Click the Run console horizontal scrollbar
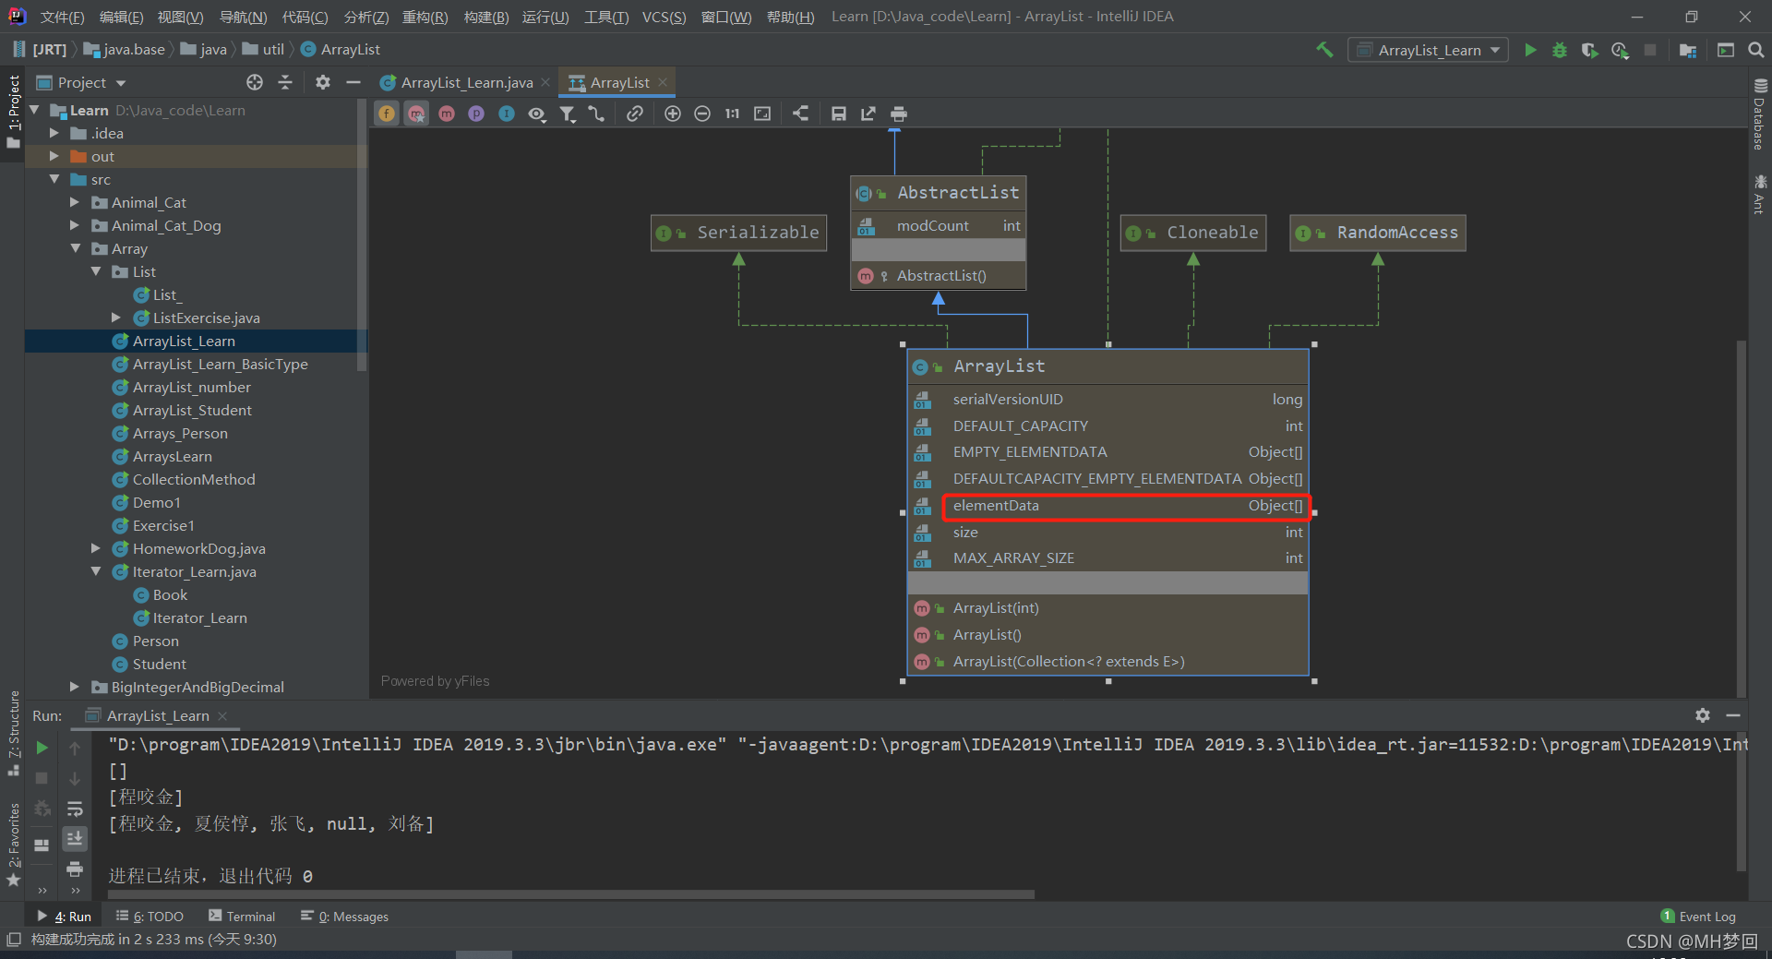 point(571,893)
